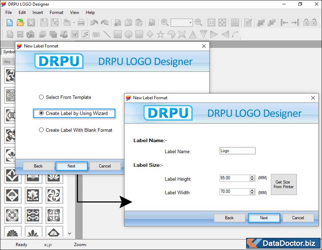Open the Edit menu

(22, 12)
